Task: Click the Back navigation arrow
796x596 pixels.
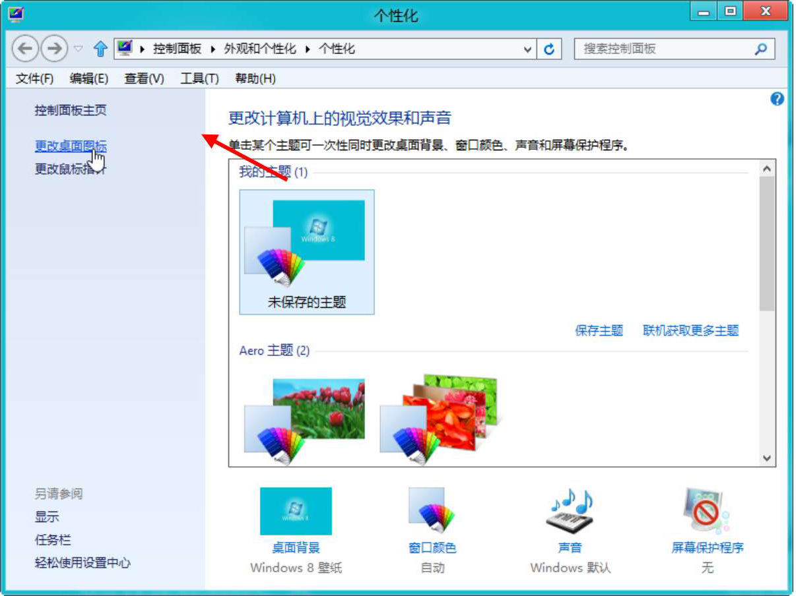Action: coord(26,49)
